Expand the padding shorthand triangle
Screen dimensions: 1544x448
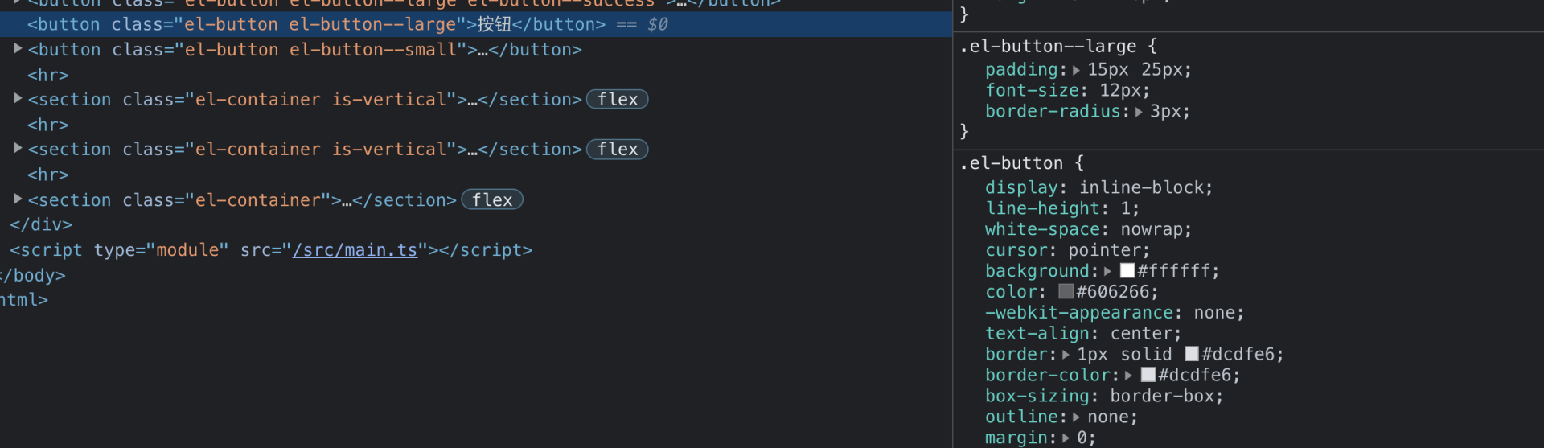point(1077,71)
